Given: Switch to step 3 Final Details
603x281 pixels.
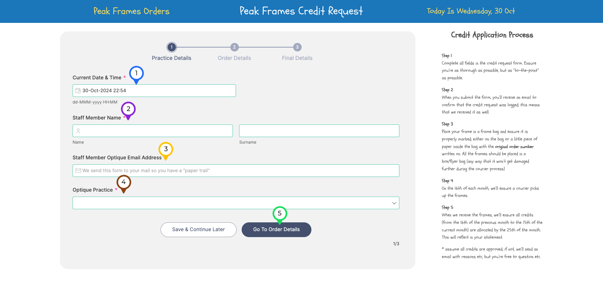Looking at the screenshot, I should [x=297, y=47].
